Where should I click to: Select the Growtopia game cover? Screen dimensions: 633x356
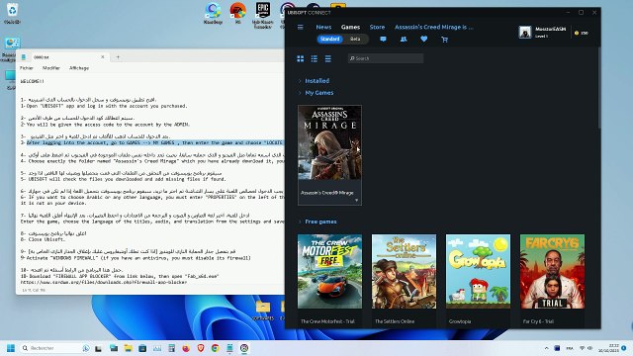tap(478, 271)
